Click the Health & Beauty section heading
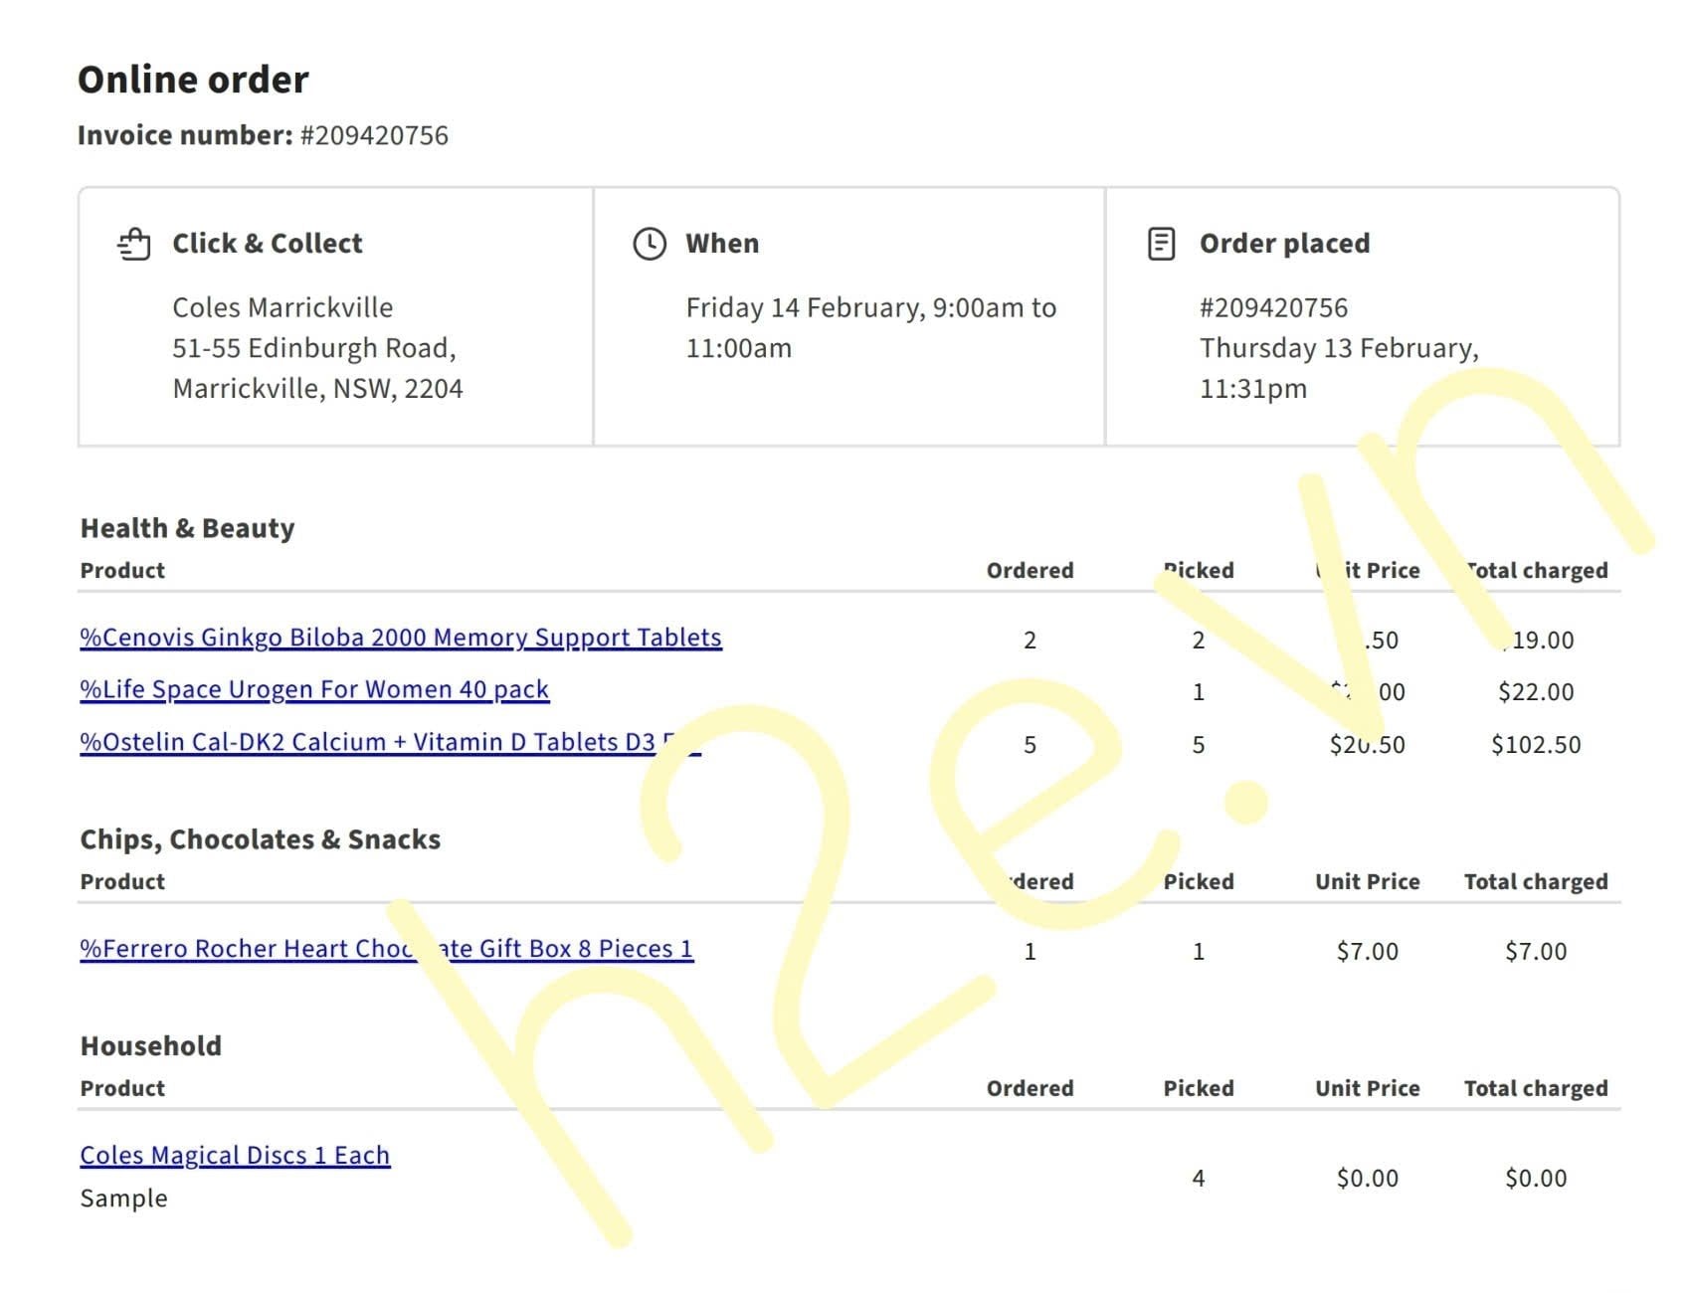The height and width of the screenshot is (1293, 1689). (x=187, y=528)
